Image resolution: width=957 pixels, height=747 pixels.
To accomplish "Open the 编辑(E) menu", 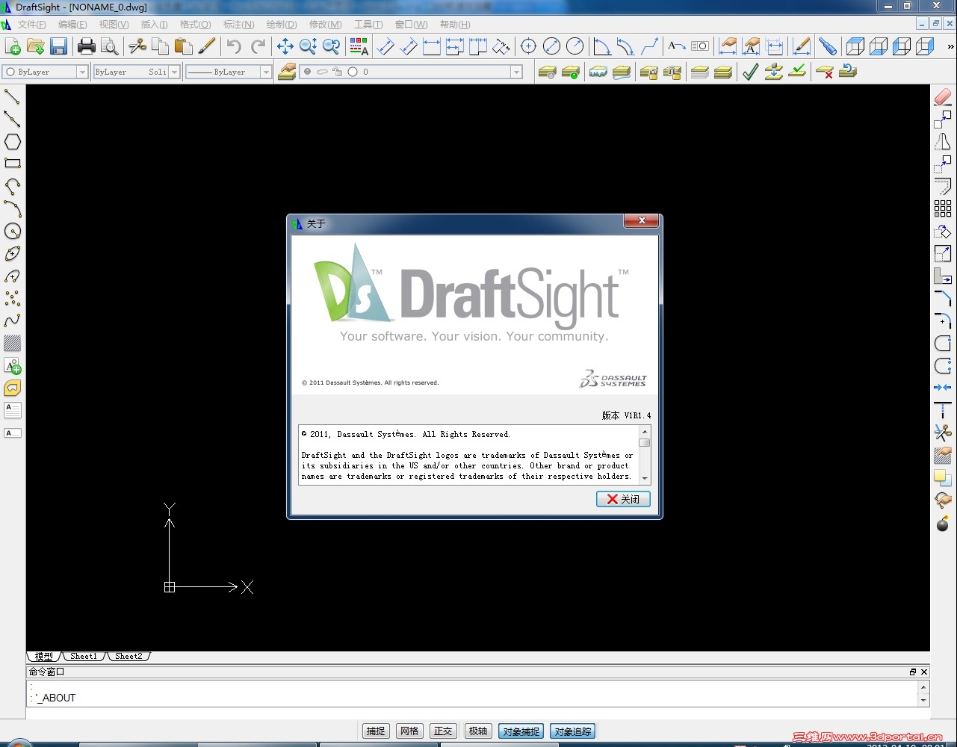I will pos(72,25).
